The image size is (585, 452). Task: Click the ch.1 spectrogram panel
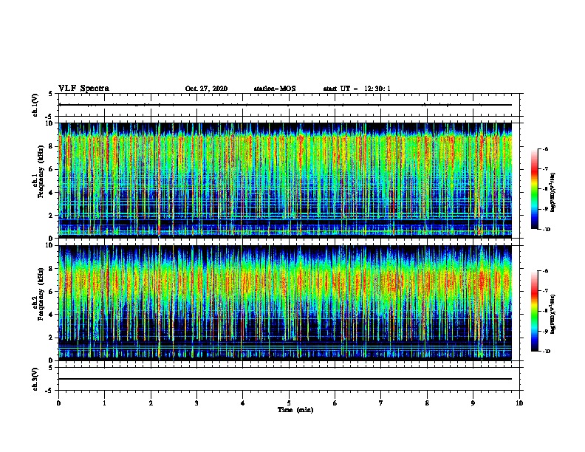tap(285, 180)
